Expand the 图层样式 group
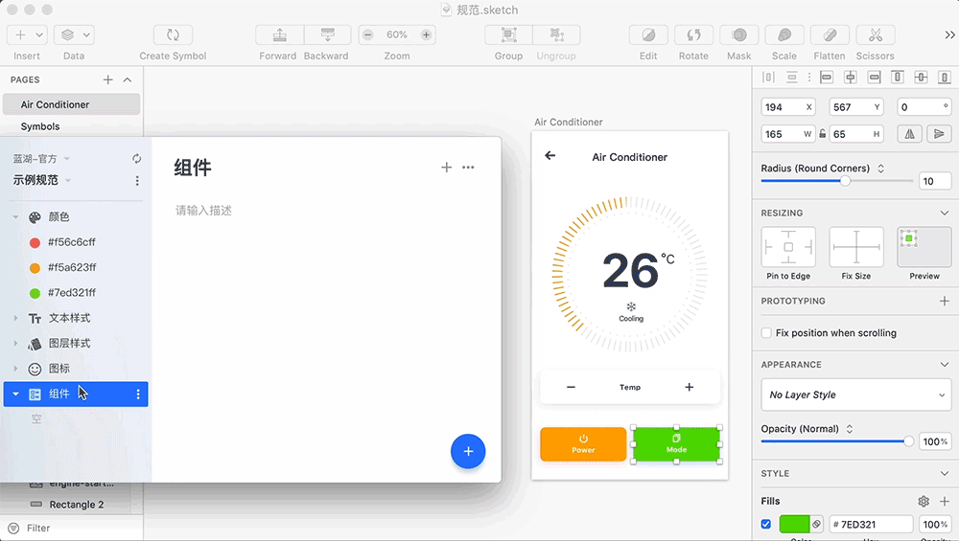The width and height of the screenshot is (959, 541). [x=16, y=343]
